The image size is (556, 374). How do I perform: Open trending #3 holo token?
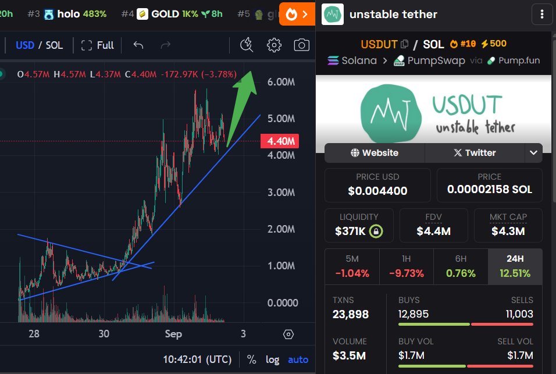[67, 14]
